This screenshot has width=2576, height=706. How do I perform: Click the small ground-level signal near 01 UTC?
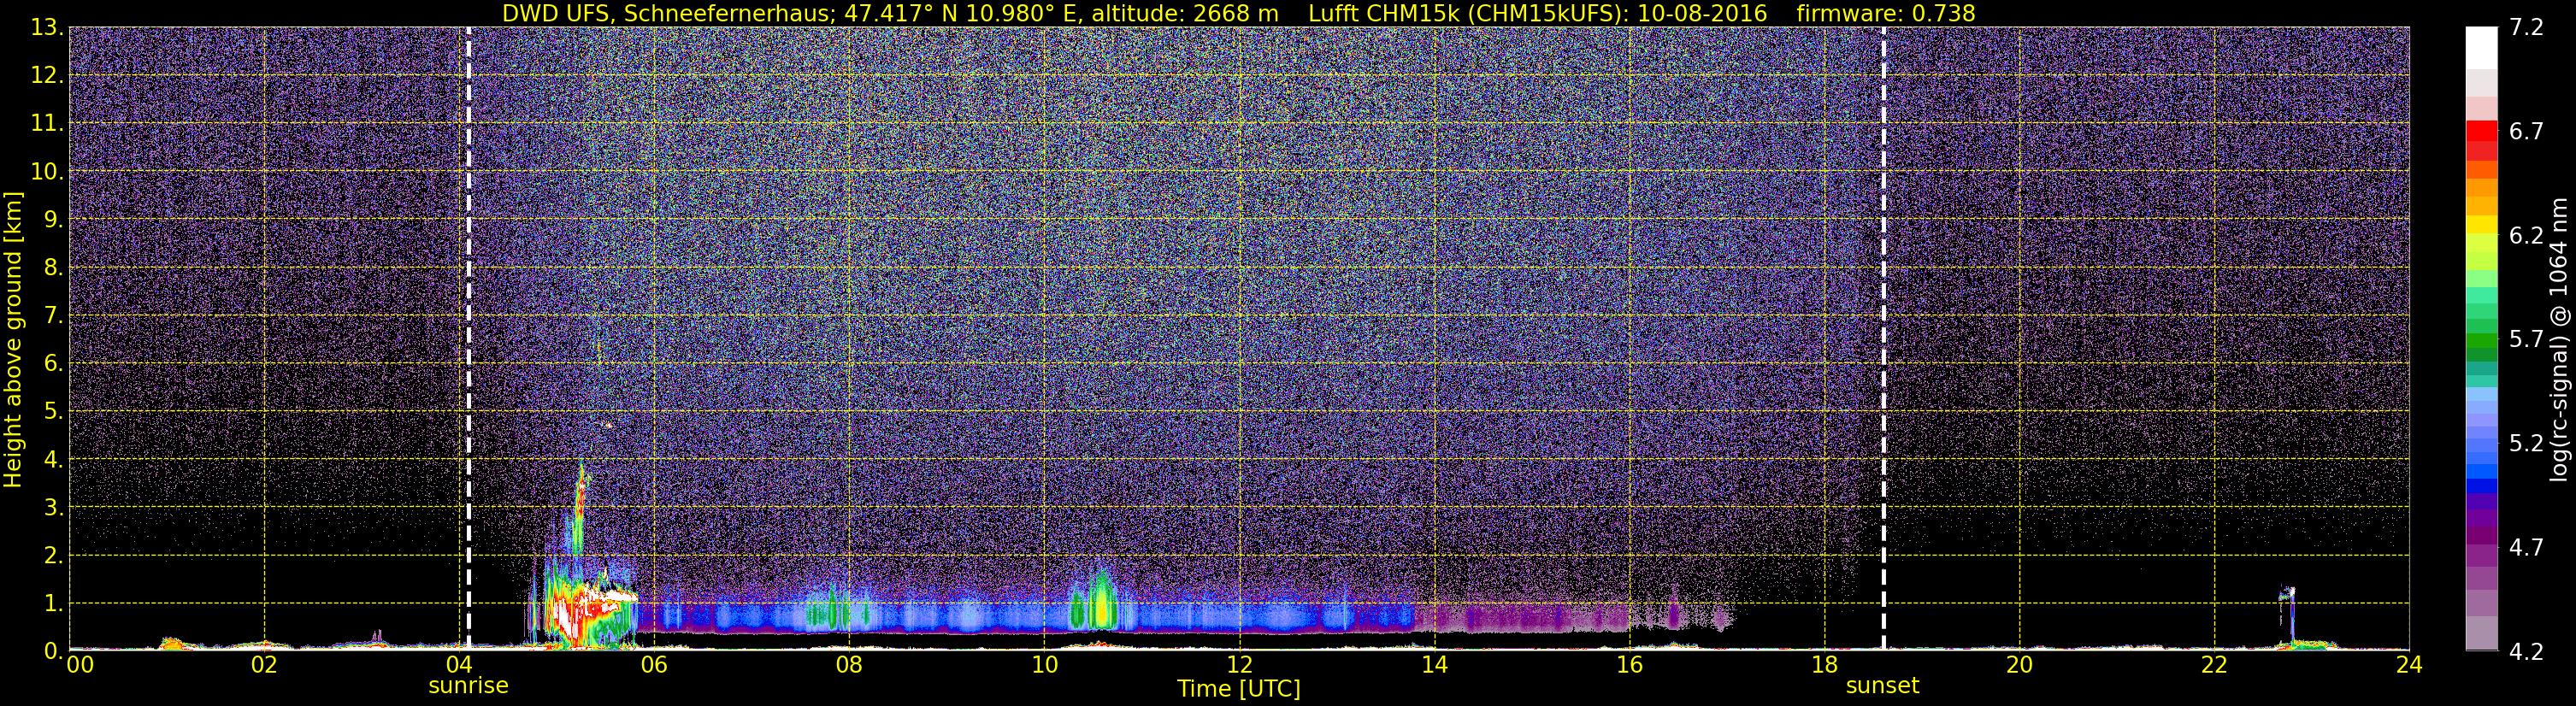point(172,643)
